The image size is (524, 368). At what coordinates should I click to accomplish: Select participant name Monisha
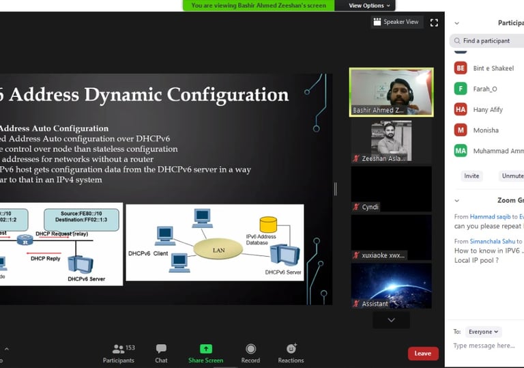pos(486,130)
